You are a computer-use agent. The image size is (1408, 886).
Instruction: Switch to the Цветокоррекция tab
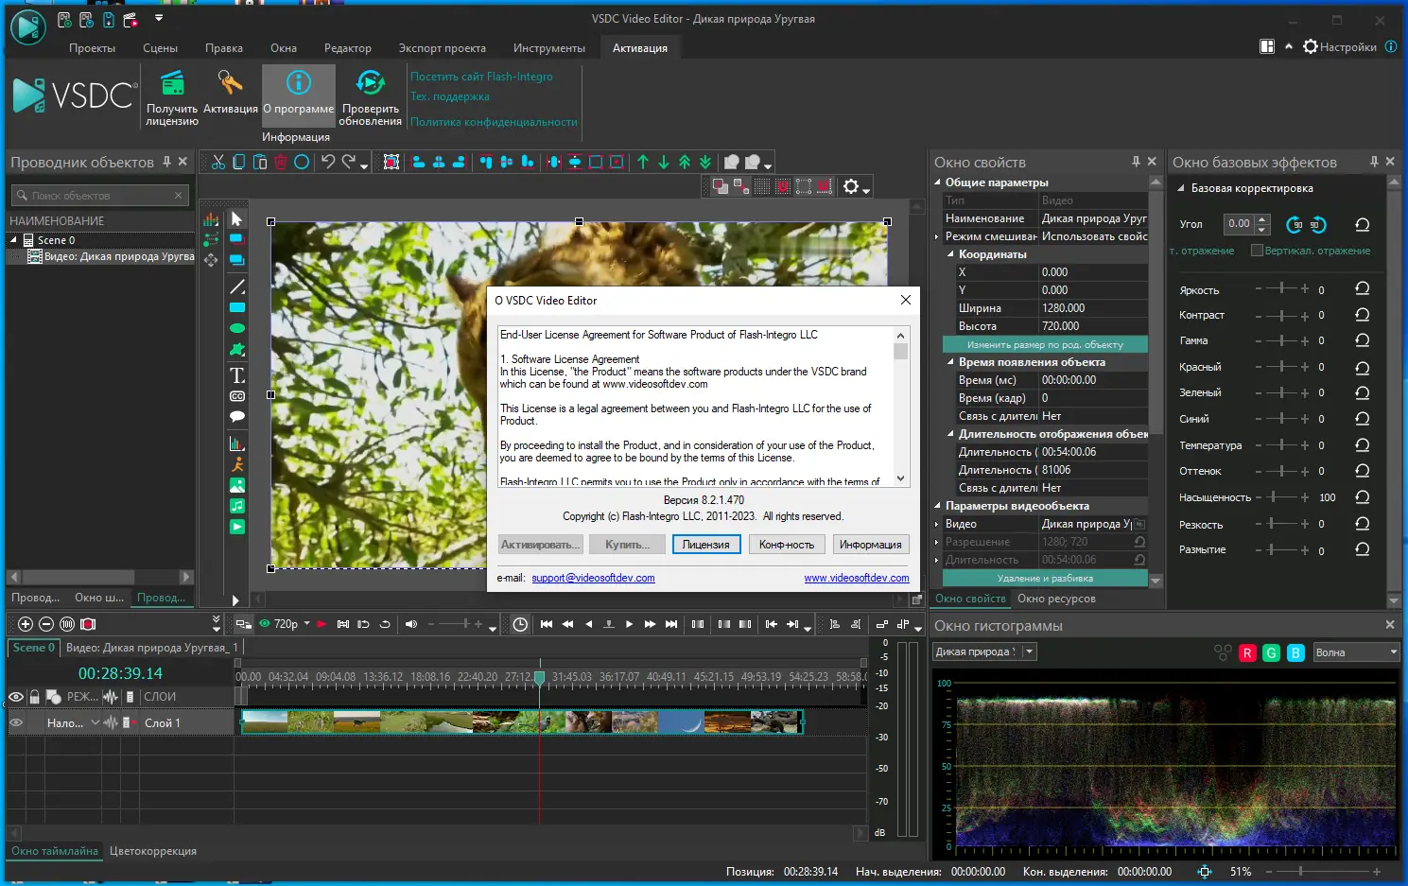[153, 851]
